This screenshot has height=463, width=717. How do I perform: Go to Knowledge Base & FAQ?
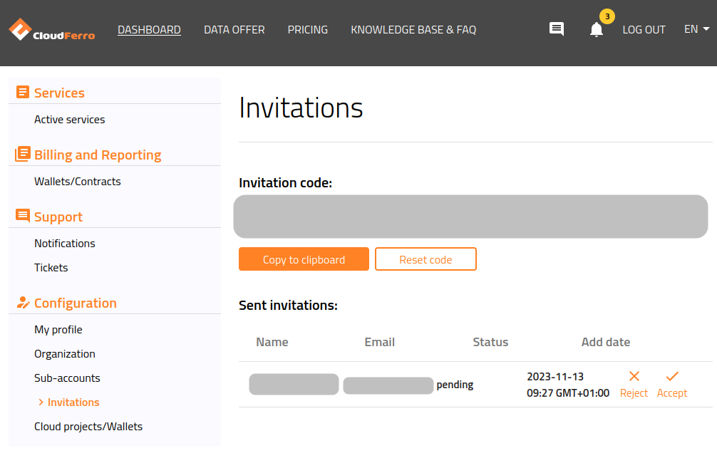(413, 29)
